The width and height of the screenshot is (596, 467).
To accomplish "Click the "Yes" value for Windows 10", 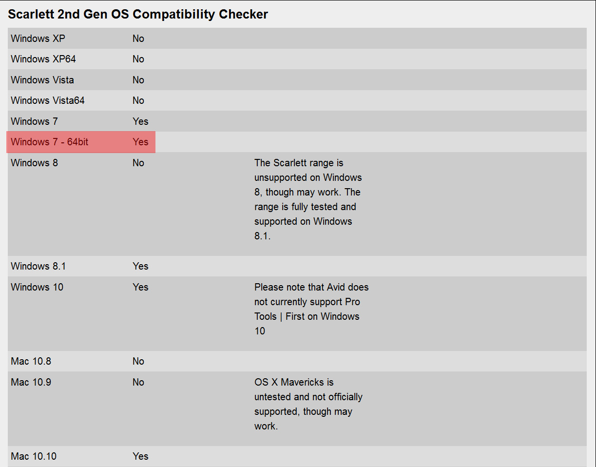I will pyautogui.click(x=140, y=287).
